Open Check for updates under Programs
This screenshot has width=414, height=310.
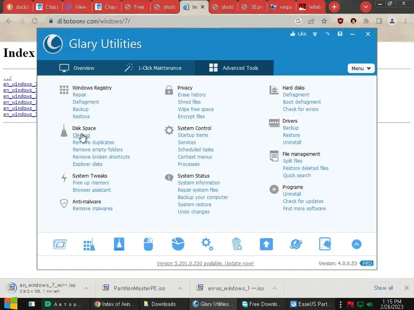[303, 201]
